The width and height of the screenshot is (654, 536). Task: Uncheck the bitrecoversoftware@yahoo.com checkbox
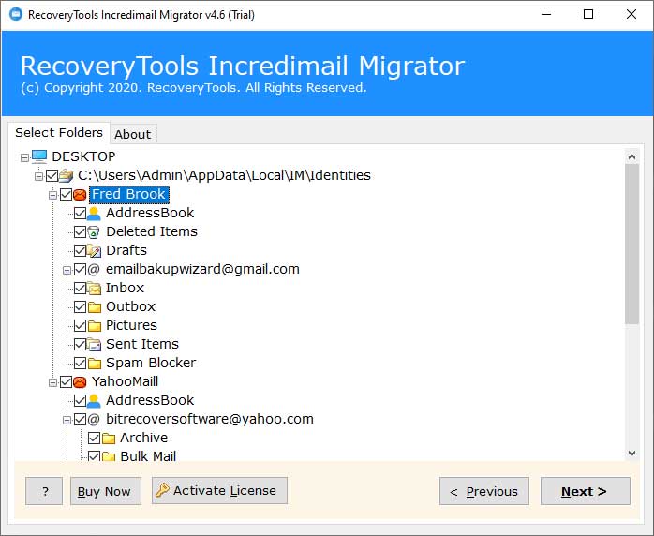(80, 419)
